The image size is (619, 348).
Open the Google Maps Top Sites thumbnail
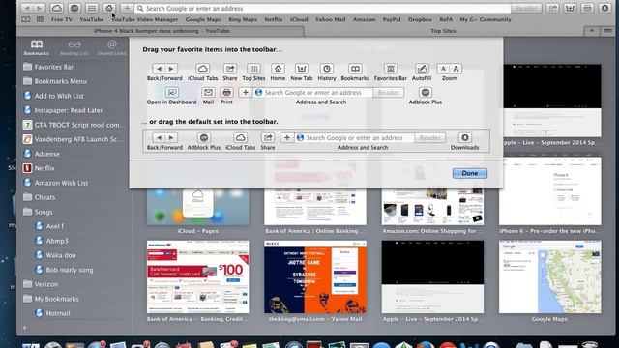550,277
